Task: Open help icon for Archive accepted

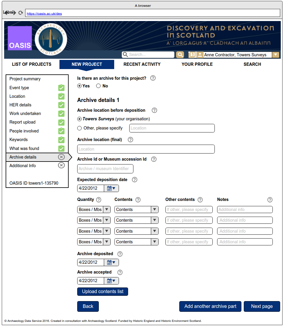Action: tap(120, 272)
